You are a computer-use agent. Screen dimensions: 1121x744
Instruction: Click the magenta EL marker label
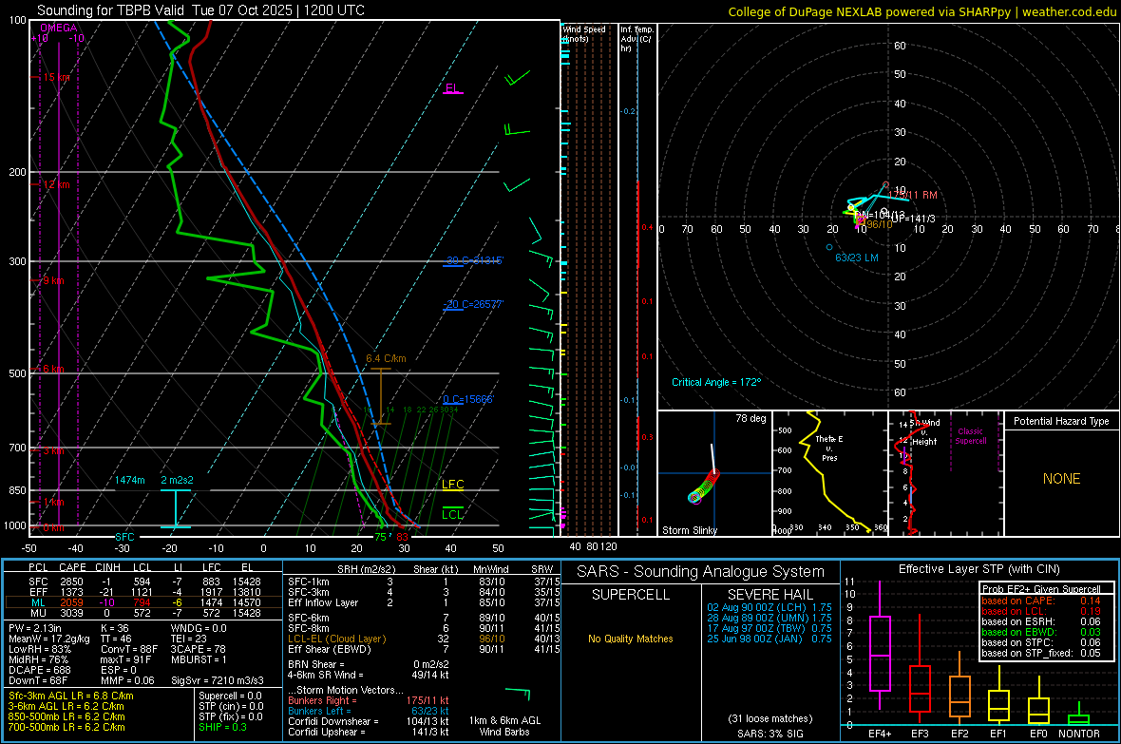coord(452,88)
